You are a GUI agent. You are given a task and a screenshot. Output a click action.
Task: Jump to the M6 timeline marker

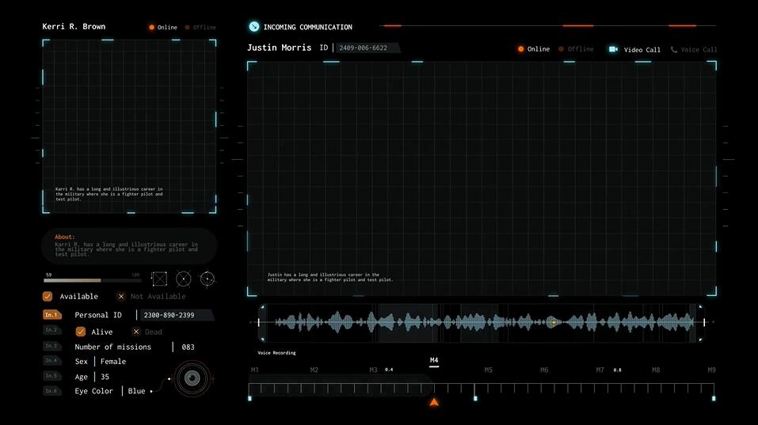(544, 370)
